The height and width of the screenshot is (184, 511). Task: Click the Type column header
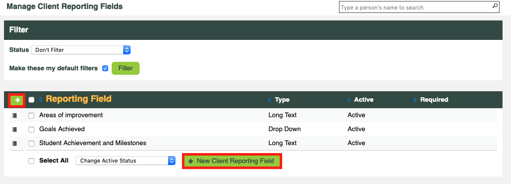tap(282, 100)
